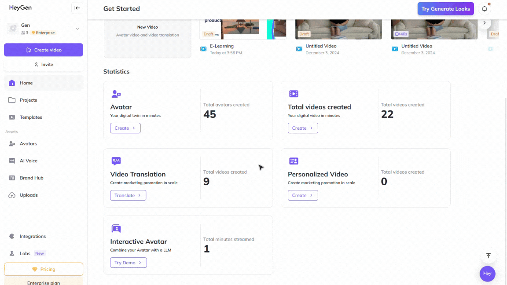This screenshot has width=507, height=285.
Task: Click the E-Learning video type icon
Action: pyautogui.click(x=203, y=49)
